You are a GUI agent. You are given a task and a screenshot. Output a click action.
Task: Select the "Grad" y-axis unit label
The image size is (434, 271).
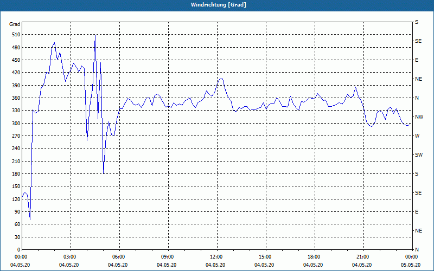point(15,24)
